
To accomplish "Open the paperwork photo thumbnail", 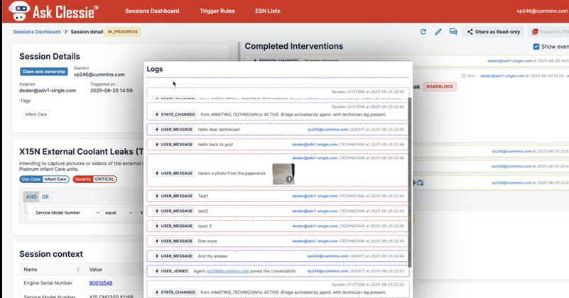I will click(283, 174).
